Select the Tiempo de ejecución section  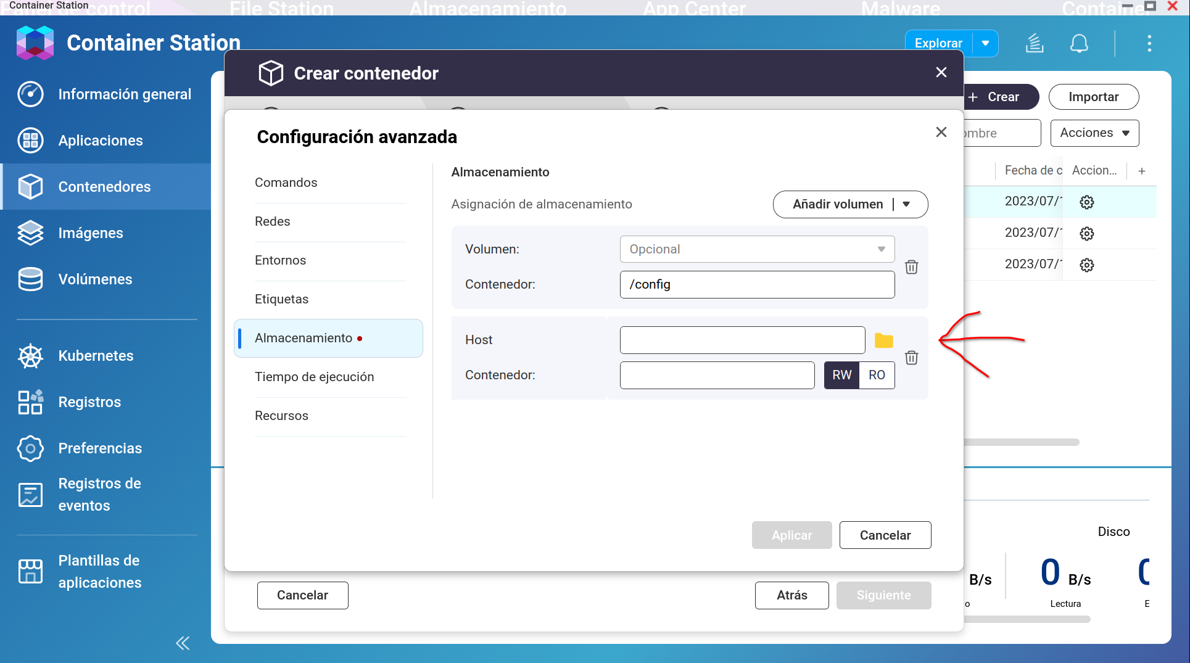[314, 377]
